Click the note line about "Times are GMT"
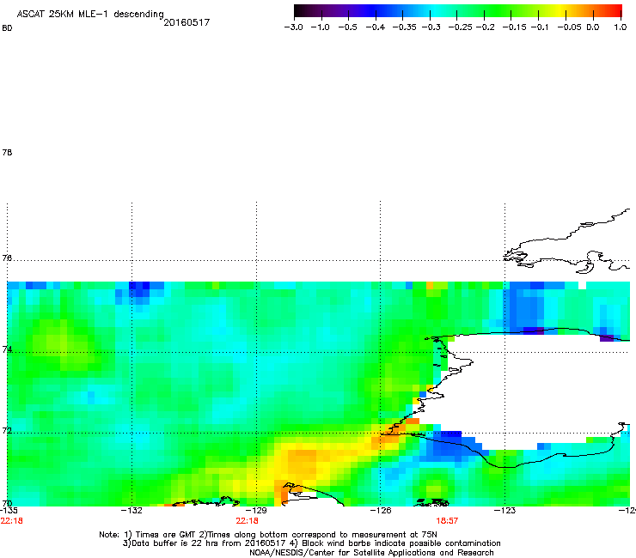This screenshot has width=636, height=558. 268,535
